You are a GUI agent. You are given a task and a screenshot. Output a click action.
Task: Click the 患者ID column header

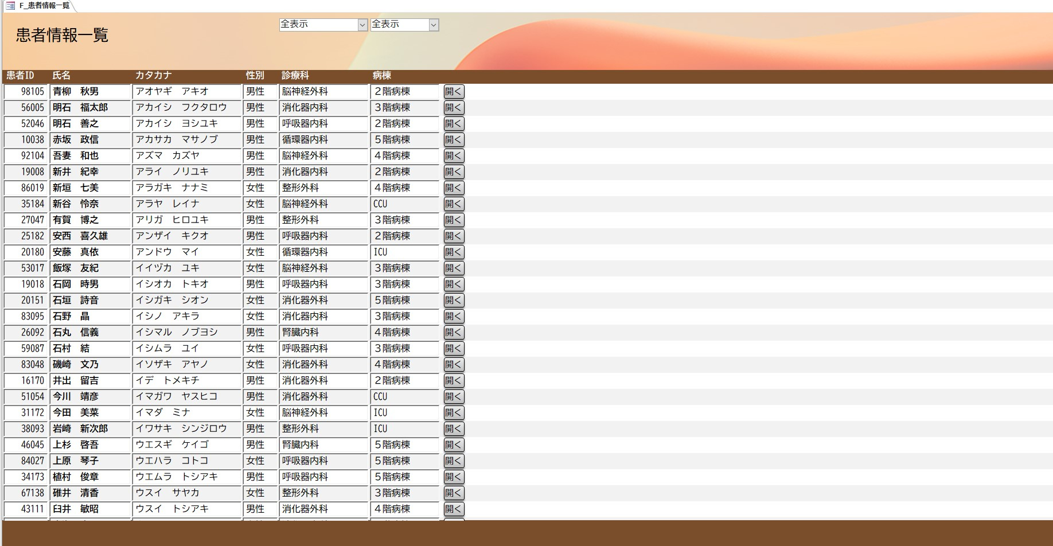click(x=20, y=75)
